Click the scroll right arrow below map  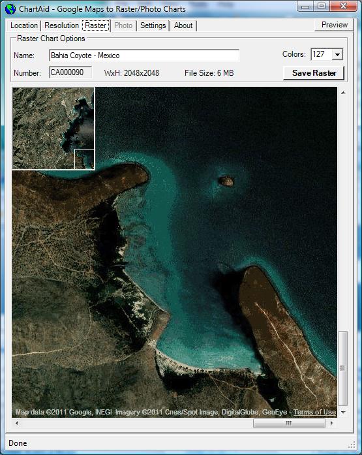click(331, 423)
